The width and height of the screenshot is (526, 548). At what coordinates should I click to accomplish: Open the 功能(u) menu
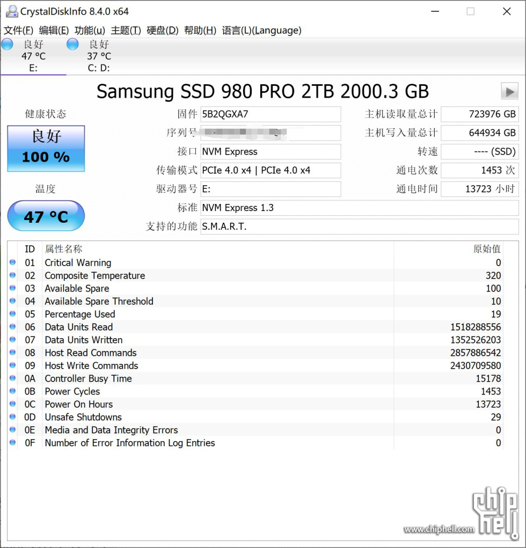[90, 31]
